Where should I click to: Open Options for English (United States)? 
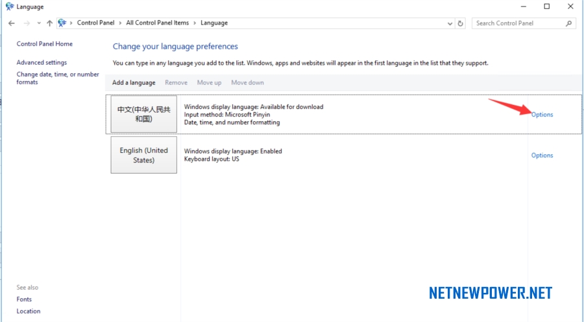click(x=542, y=155)
